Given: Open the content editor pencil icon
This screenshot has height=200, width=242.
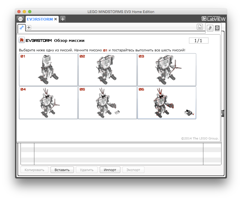Looking at the screenshot, I should (x=210, y=28).
